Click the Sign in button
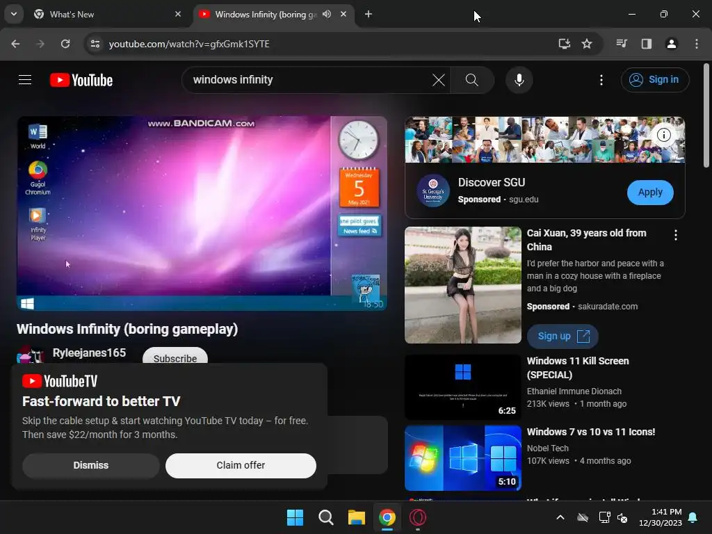 click(655, 80)
